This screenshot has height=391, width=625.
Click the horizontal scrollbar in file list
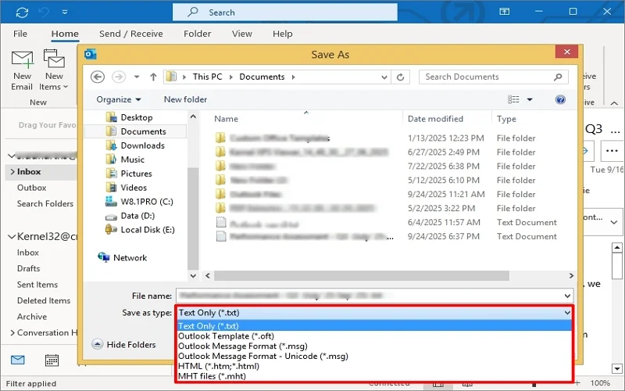pyautogui.click(x=362, y=276)
